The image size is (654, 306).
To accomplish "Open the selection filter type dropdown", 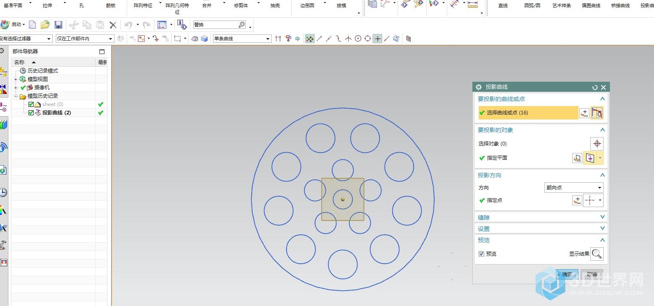I will pyautogui.click(x=26, y=39).
